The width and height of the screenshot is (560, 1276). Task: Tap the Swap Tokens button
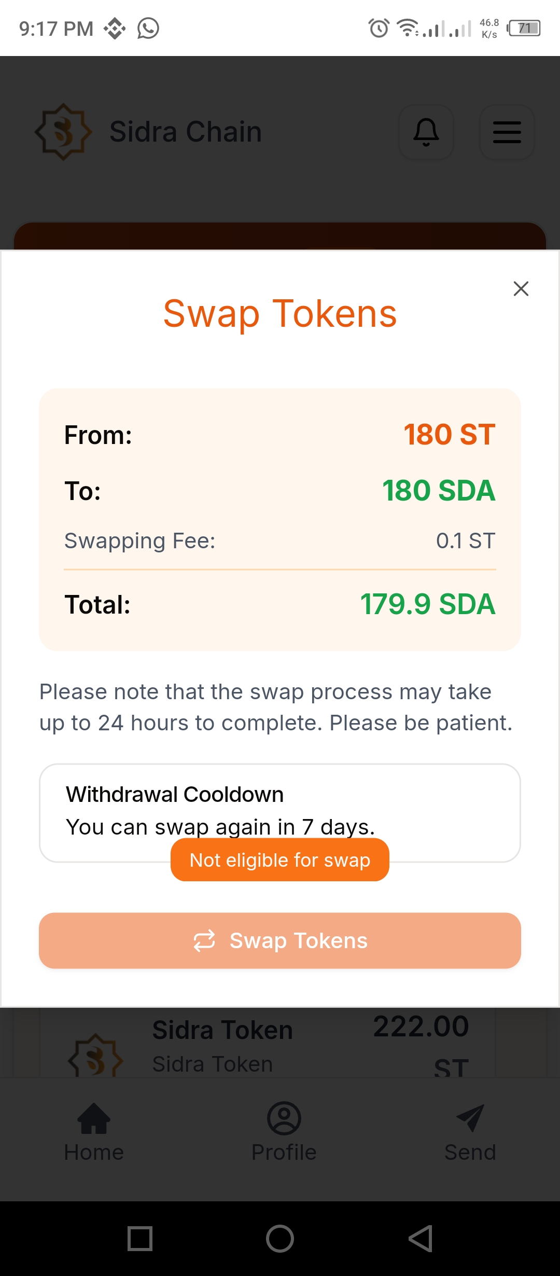pos(280,940)
